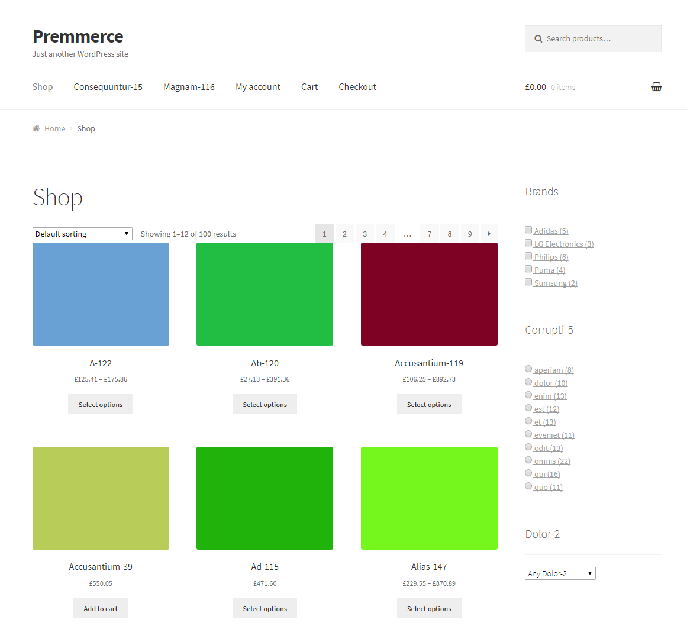Click Select options for Ad-115

[265, 608]
